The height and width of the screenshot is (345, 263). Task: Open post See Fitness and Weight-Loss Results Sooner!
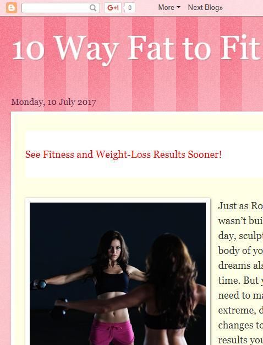coord(123,154)
